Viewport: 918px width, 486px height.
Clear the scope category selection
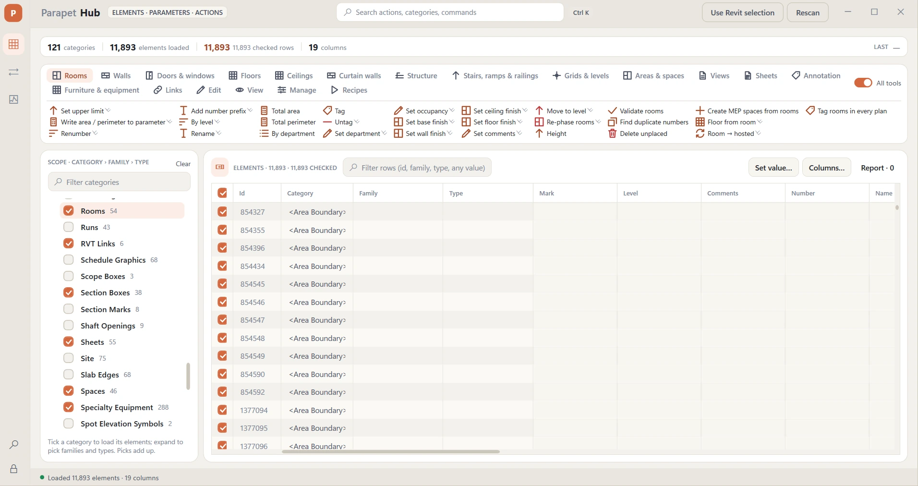(183, 164)
